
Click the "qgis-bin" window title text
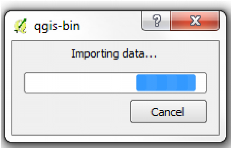(57, 26)
